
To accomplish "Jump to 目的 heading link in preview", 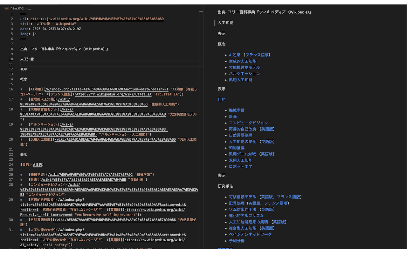I will pos(222,100).
